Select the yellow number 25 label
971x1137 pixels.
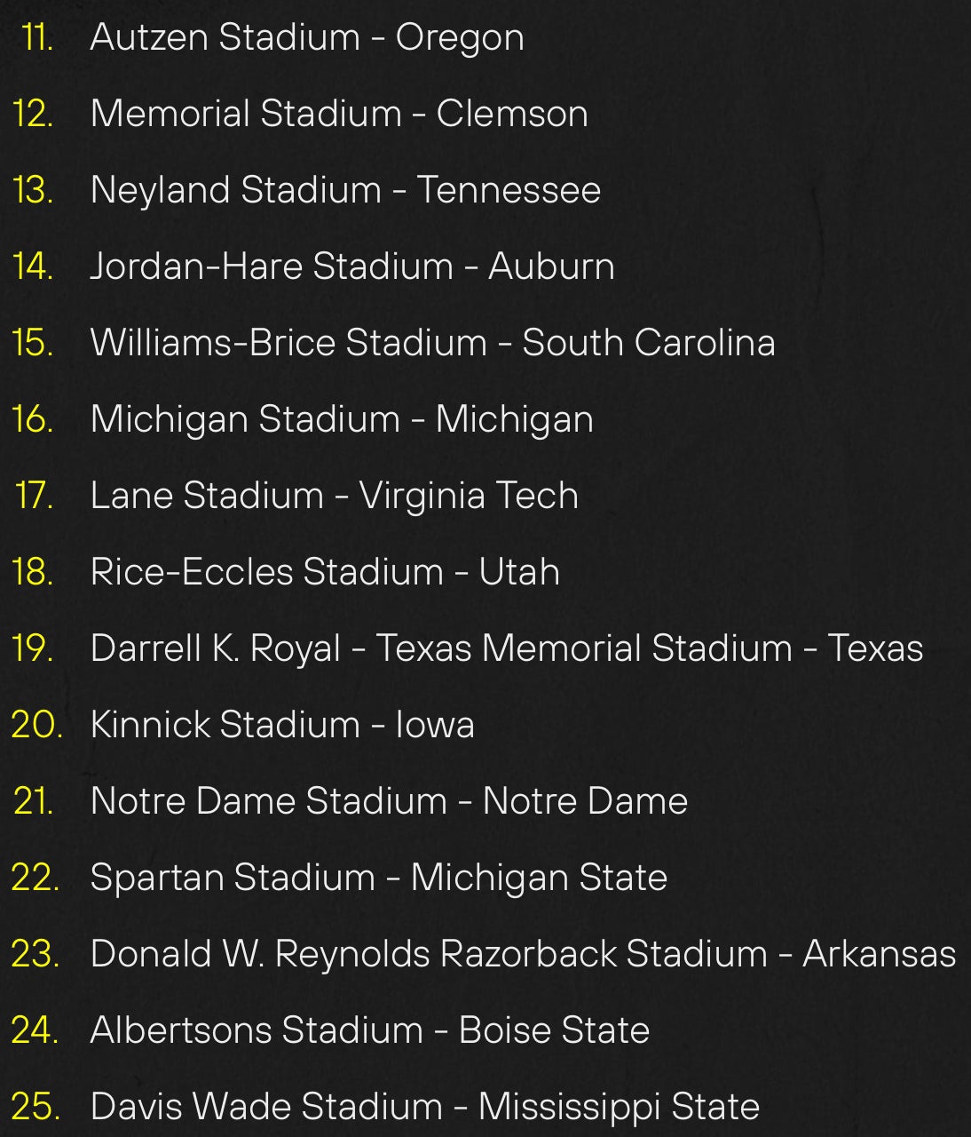pyautogui.click(x=36, y=1107)
